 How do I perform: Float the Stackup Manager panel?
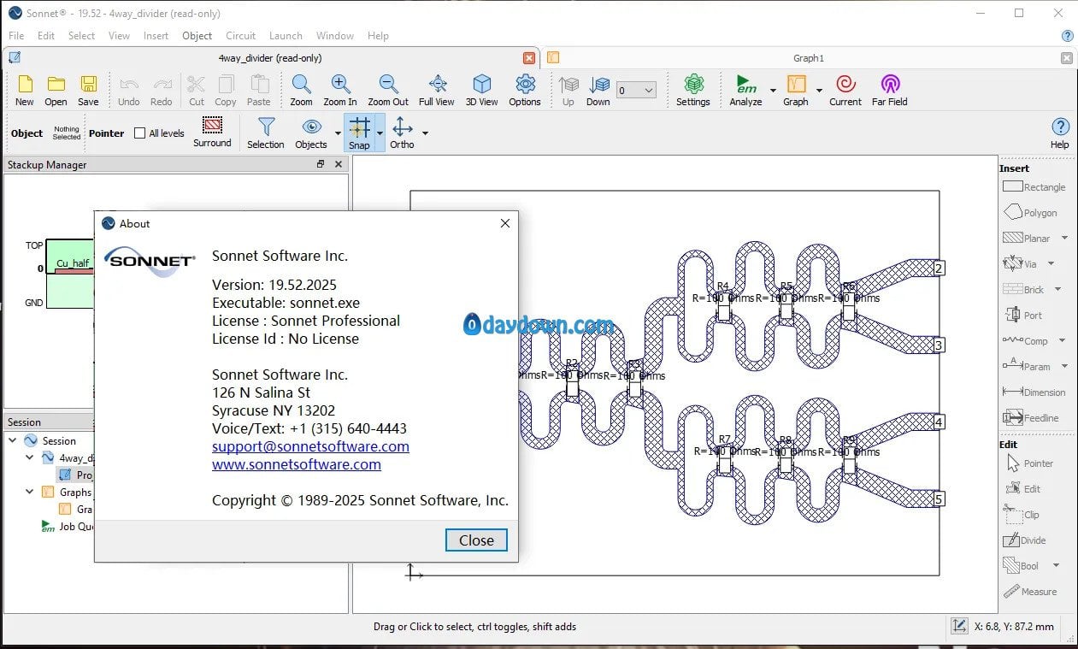click(321, 164)
